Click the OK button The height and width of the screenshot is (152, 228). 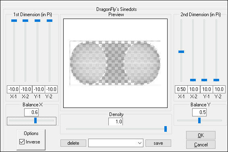coord(201,135)
